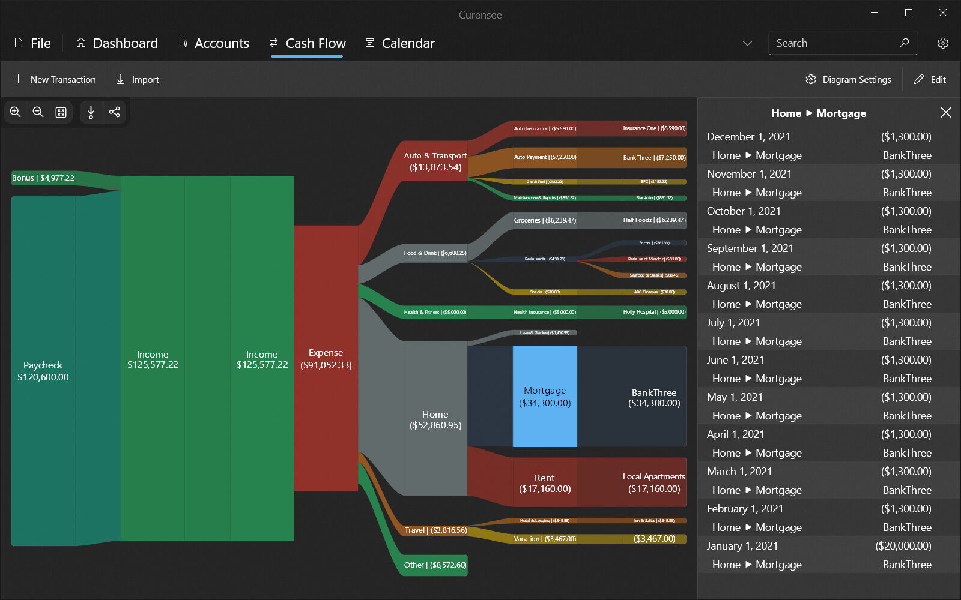This screenshot has height=600, width=961.
Task: Close the Home Mortgage details panel
Action: [x=945, y=113]
